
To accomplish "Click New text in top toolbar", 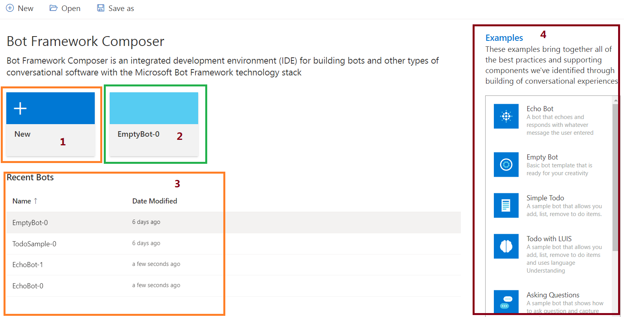I will pos(26,8).
